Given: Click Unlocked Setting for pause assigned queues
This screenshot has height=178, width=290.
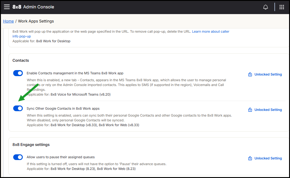Looking at the screenshot, I should 268,158.
